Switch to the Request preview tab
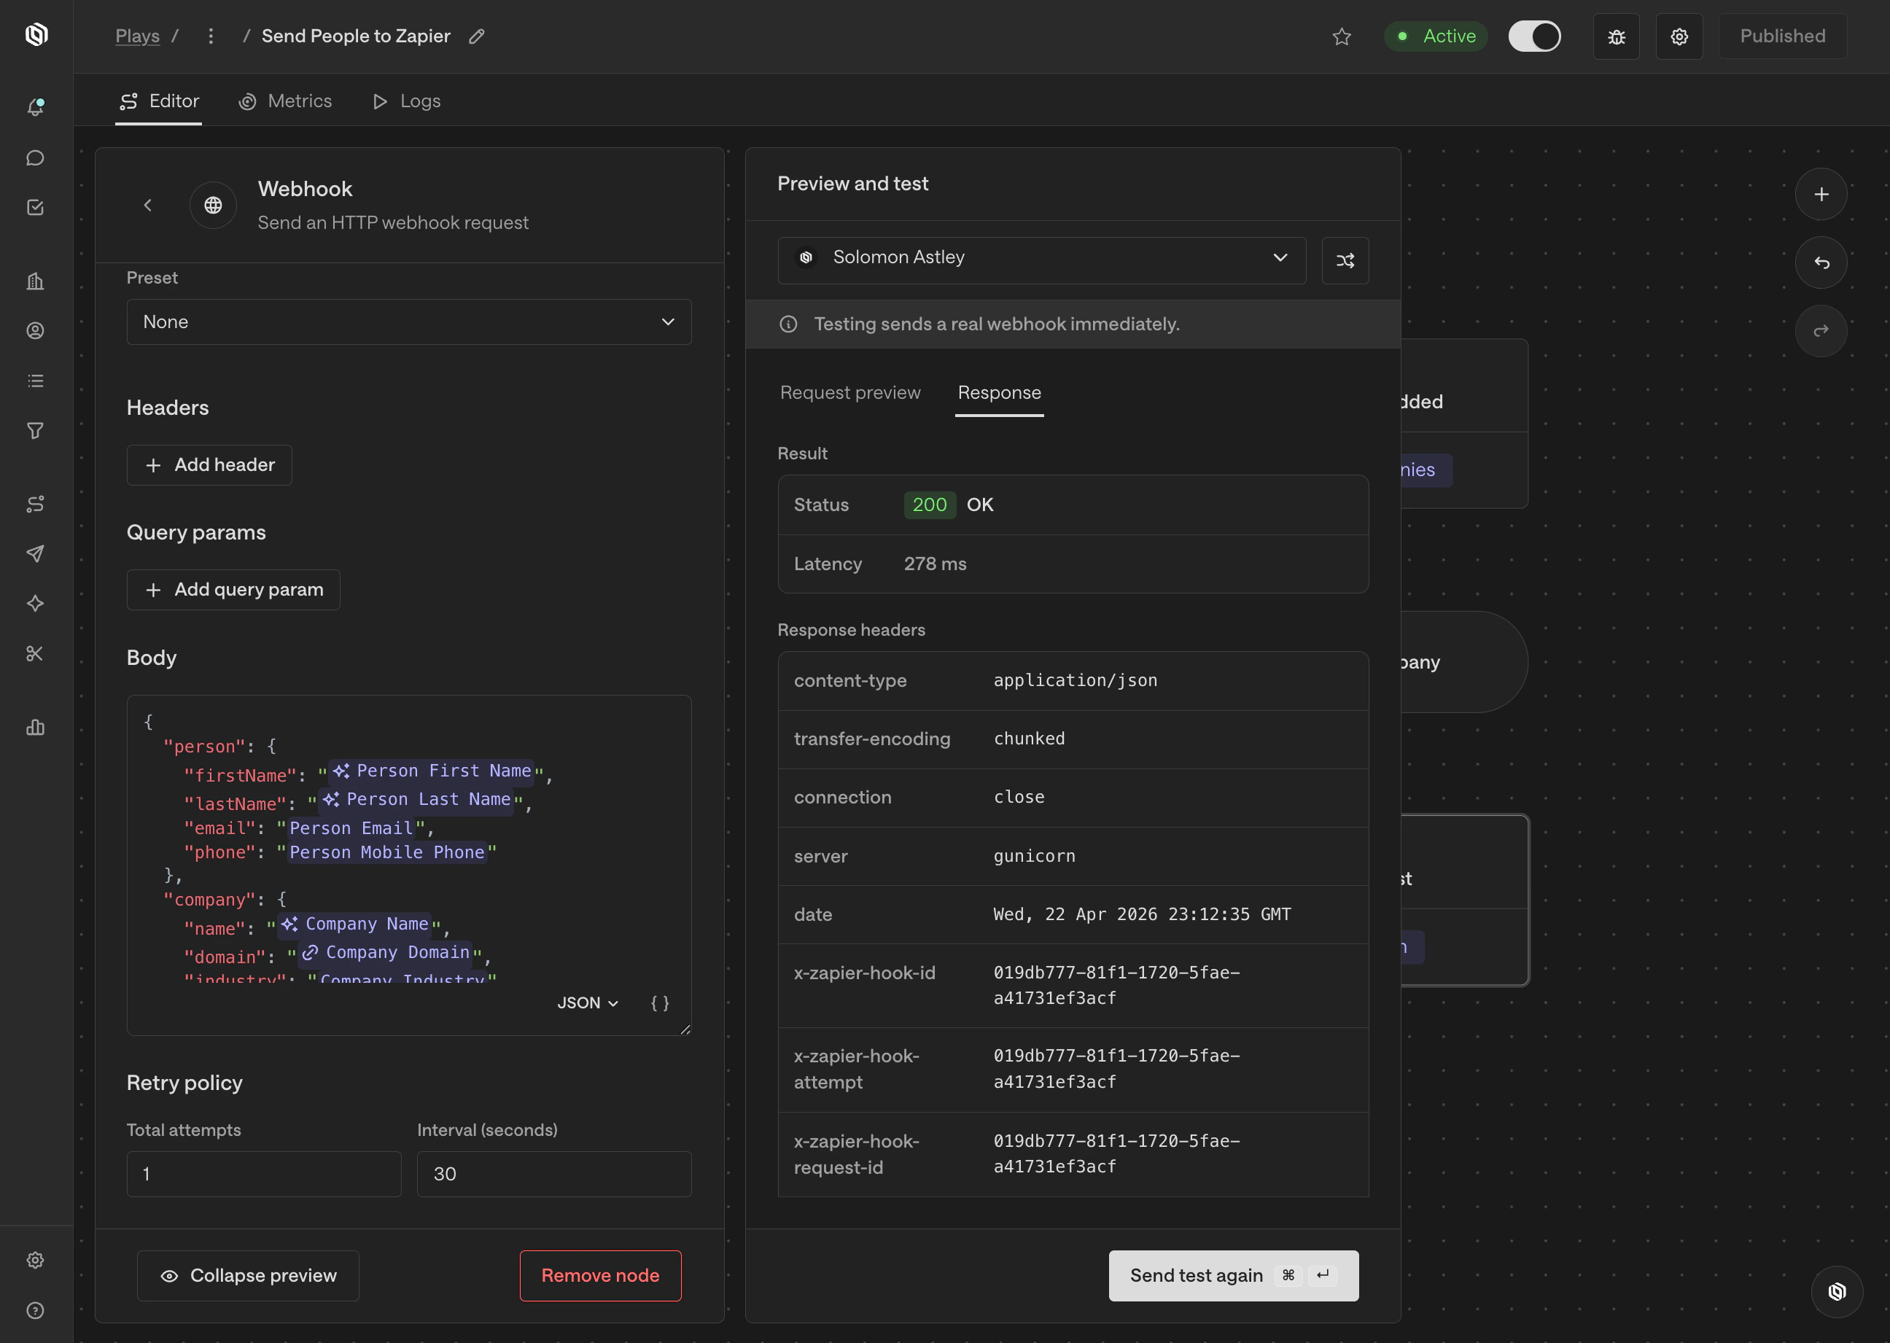Screen dimensions: 1890x1343 849,393
